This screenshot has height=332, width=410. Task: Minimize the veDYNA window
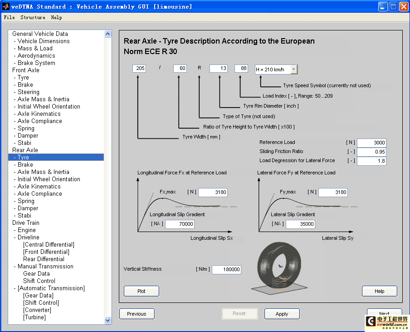(x=383, y=6)
